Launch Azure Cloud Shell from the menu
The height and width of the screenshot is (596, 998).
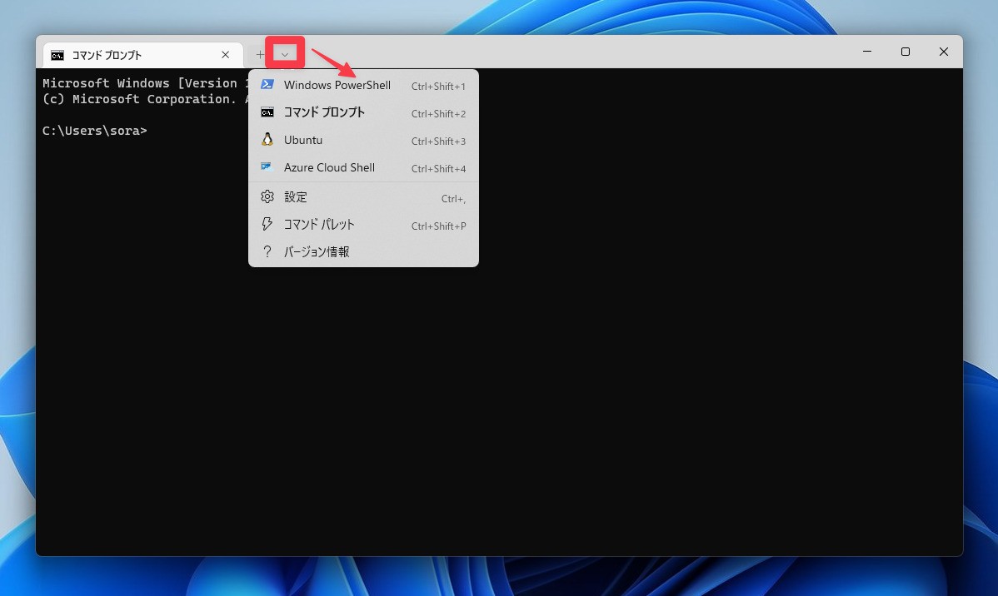pyautogui.click(x=363, y=167)
